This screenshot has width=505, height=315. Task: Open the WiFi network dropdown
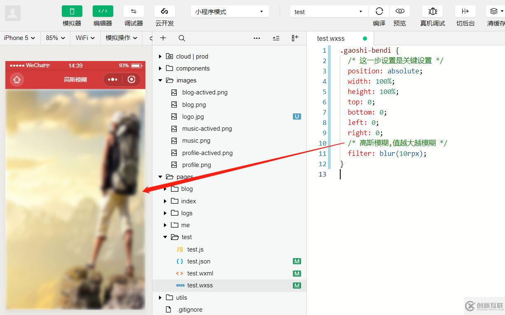[x=85, y=38]
